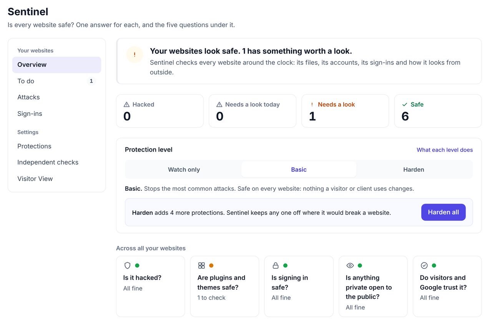
Task: Select the Harden protection level
Action: tap(414, 170)
